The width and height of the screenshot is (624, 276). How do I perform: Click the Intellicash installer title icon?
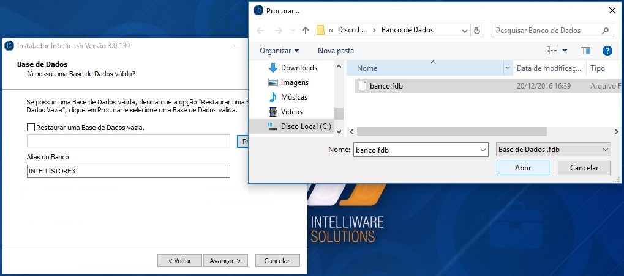click(9, 46)
